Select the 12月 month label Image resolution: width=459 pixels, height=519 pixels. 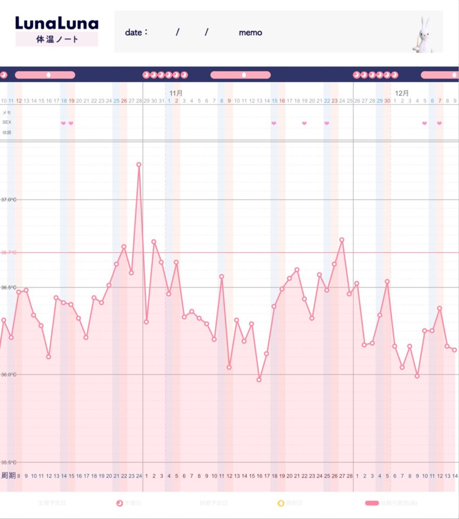point(402,93)
